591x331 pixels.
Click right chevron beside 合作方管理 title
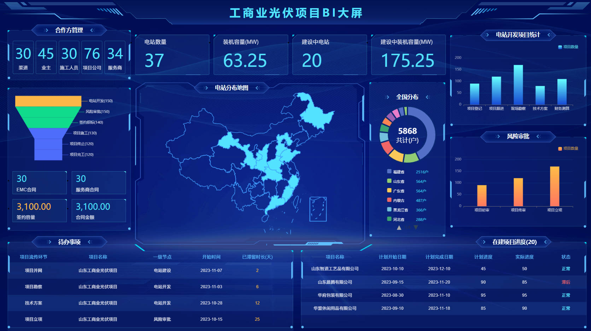(46, 30)
